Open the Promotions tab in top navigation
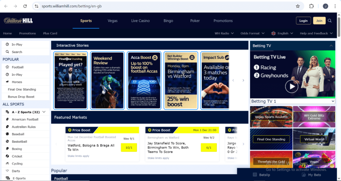 (223, 21)
